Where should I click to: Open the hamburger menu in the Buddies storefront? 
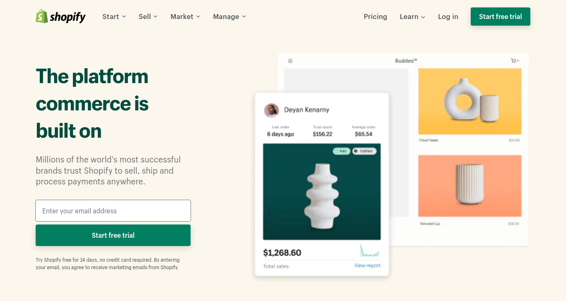coord(290,61)
